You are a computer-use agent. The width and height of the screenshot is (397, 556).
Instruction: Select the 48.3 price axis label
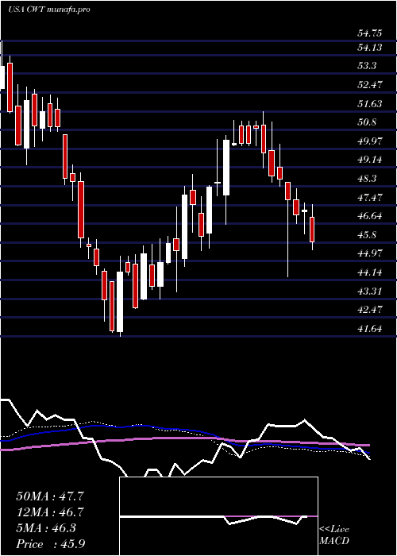[367, 179]
